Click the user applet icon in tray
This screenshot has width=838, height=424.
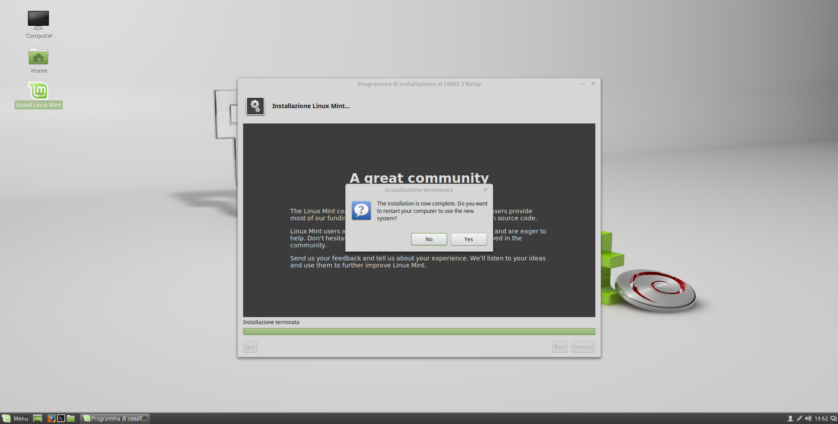790,418
